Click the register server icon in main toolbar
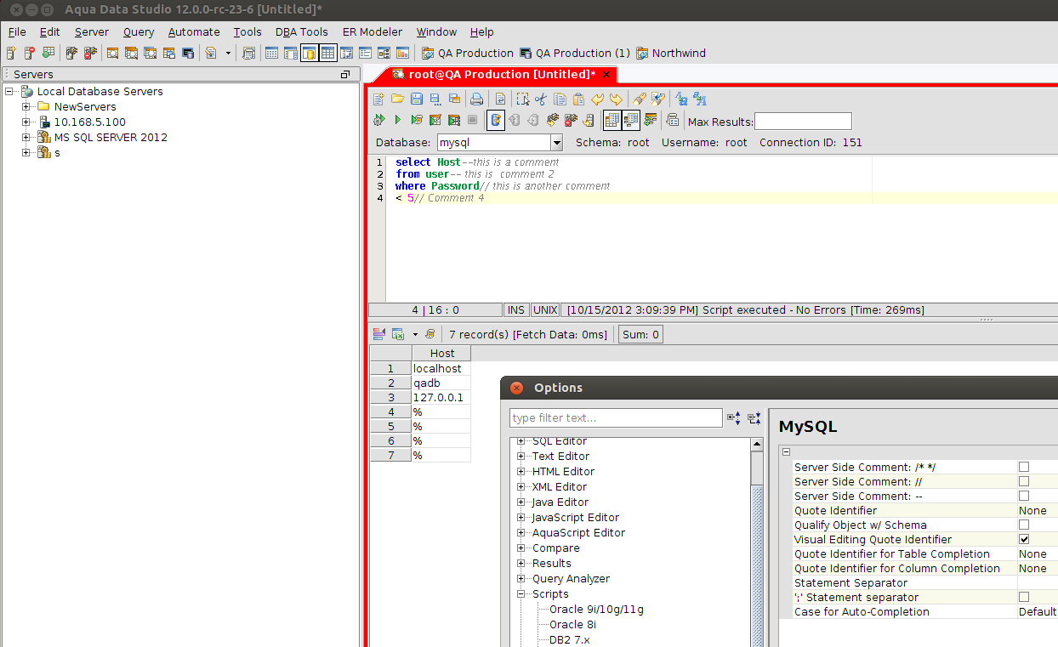The height and width of the screenshot is (647, 1058). pos(11,53)
